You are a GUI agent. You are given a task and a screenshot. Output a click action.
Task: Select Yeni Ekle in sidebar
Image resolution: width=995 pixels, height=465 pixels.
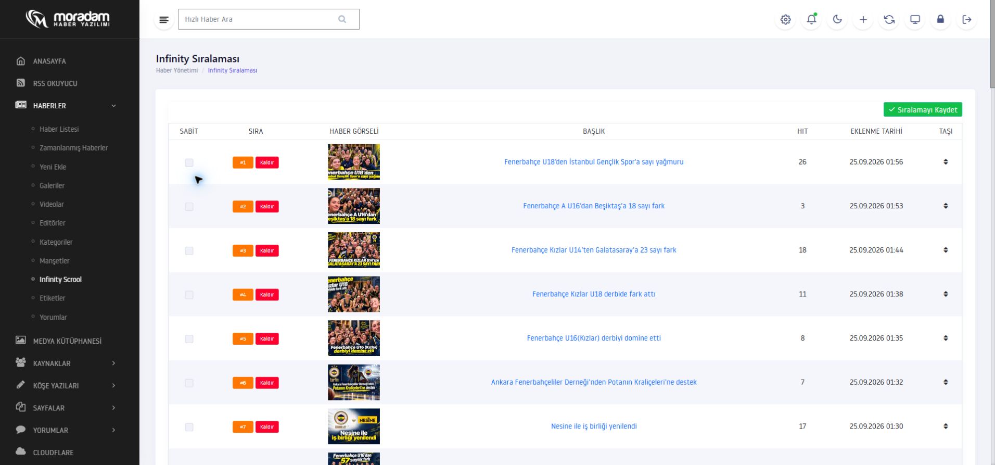tap(53, 167)
